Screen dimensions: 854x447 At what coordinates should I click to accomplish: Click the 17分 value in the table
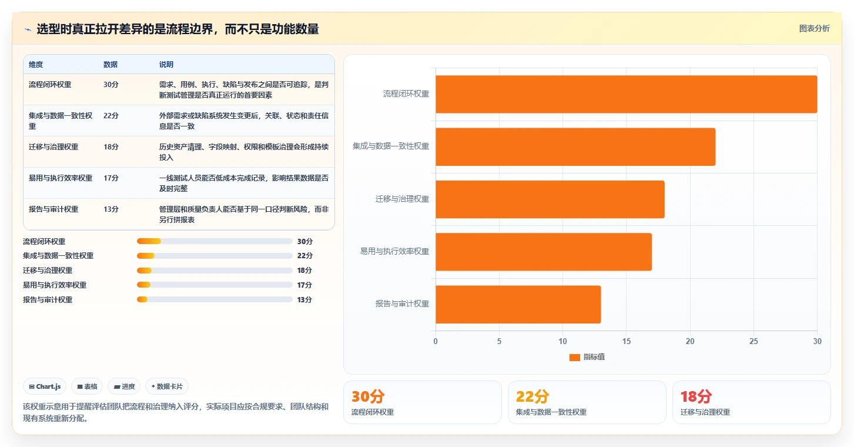pyautogui.click(x=111, y=178)
